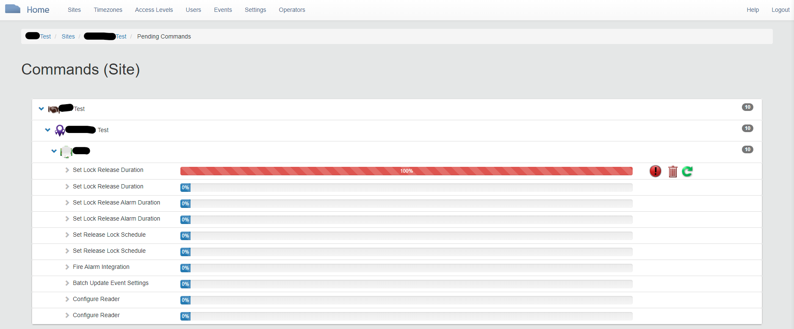The image size is (794, 329).
Task: Click the controller device icon
Action: (x=66, y=152)
